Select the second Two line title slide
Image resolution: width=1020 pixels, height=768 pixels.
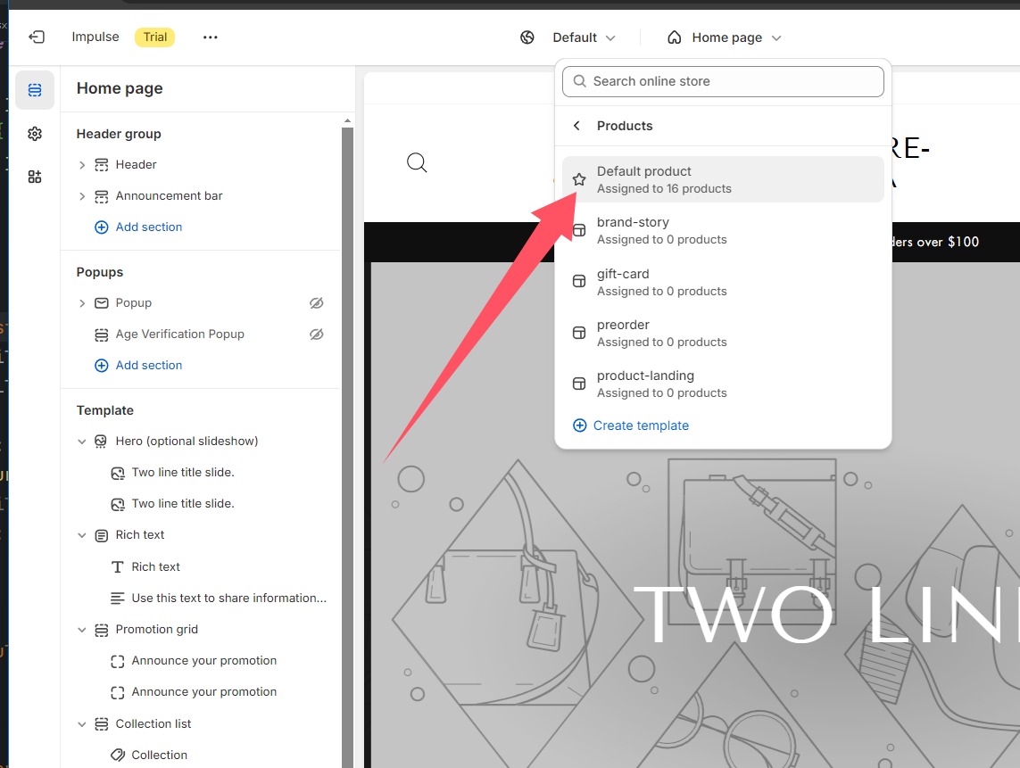[x=183, y=503]
